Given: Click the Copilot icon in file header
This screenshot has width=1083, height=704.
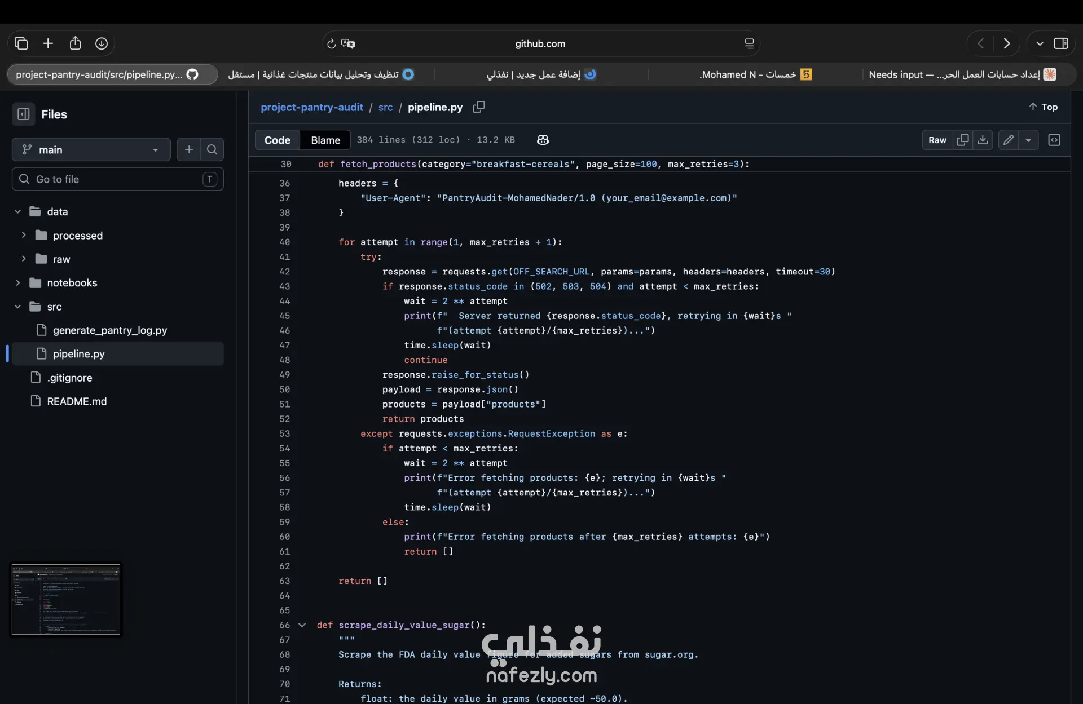Looking at the screenshot, I should coord(543,140).
